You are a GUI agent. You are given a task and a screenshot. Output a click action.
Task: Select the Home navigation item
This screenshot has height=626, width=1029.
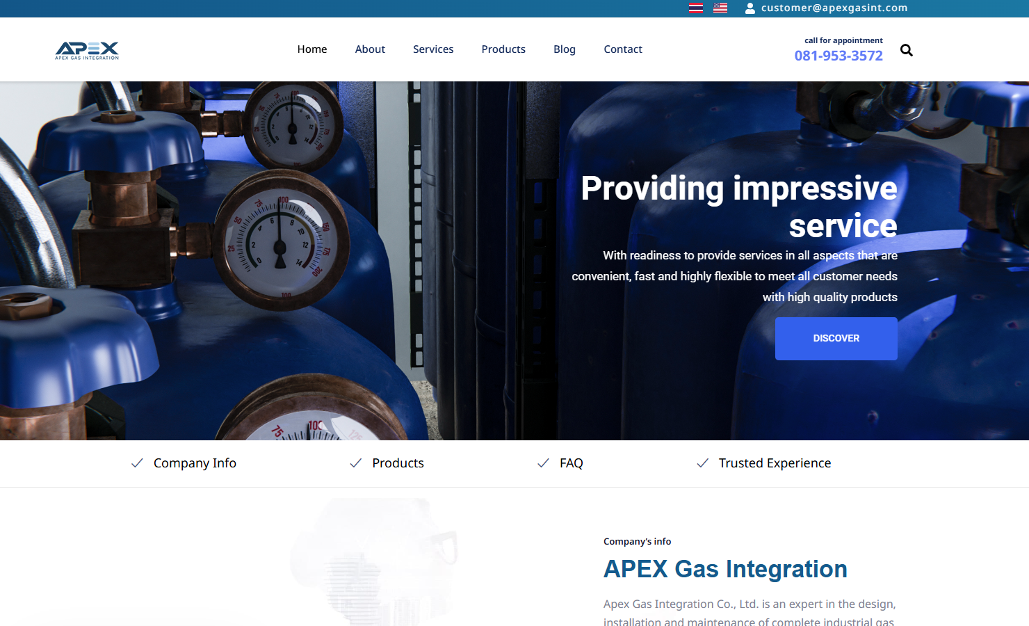(x=311, y=49)
